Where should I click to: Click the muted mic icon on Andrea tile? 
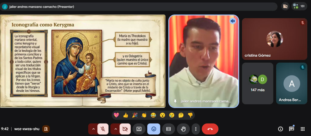click(x=302, y=68)
